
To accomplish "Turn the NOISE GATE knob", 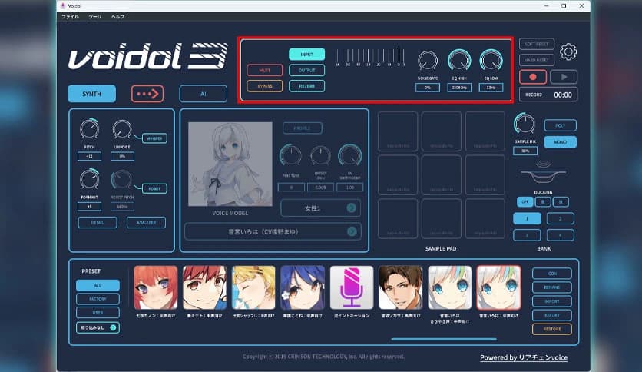I will click(428, 61).
